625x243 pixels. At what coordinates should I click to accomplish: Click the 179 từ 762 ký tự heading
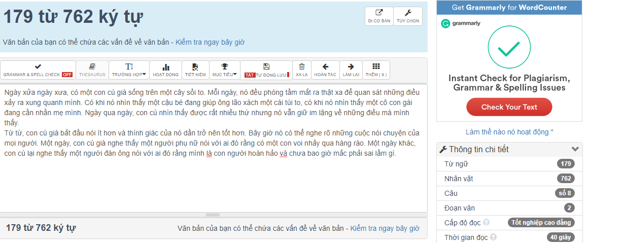73,17
